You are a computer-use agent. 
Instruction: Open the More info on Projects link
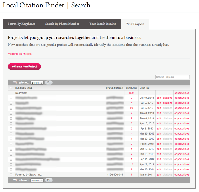(20, 54)
